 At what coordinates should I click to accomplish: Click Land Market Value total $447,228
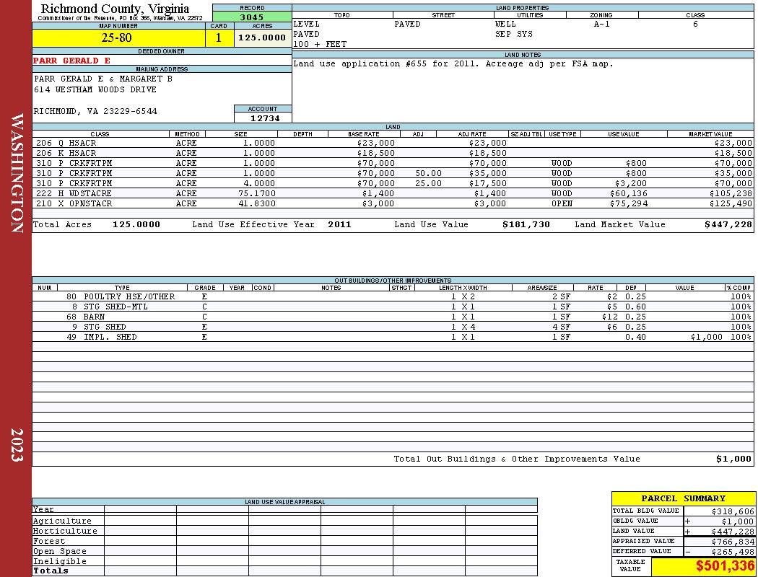click(728, 224)
